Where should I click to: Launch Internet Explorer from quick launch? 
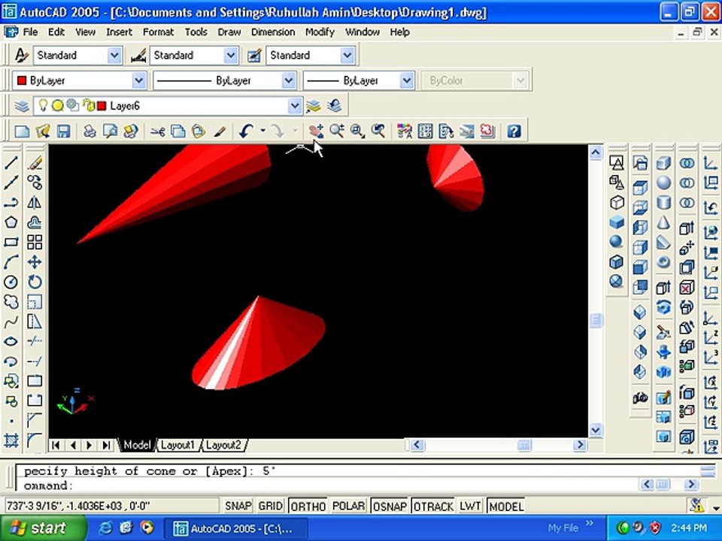[x=105, y=527]
